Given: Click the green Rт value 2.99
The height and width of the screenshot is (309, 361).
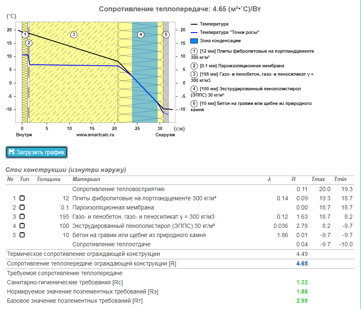Looking at the screenshot, I should [x=302, y=301].
